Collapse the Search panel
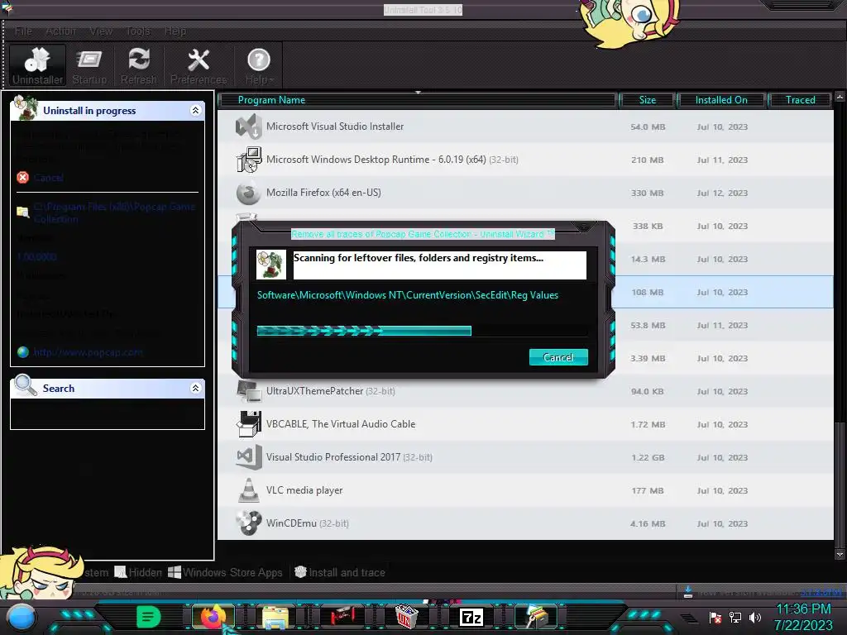The width and height of the screenshot is (847, 635). (195, 388)
